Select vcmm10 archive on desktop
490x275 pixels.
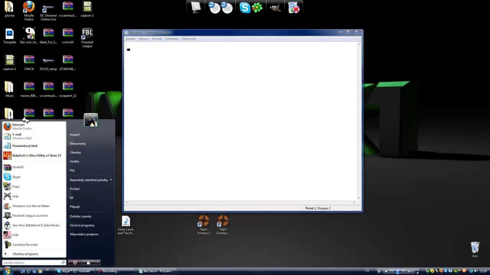(68, 36)
